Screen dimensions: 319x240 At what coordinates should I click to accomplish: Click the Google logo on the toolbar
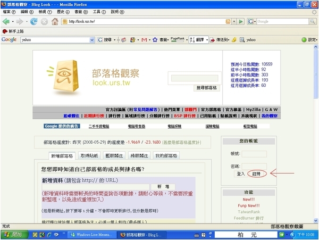pos(9,39)
